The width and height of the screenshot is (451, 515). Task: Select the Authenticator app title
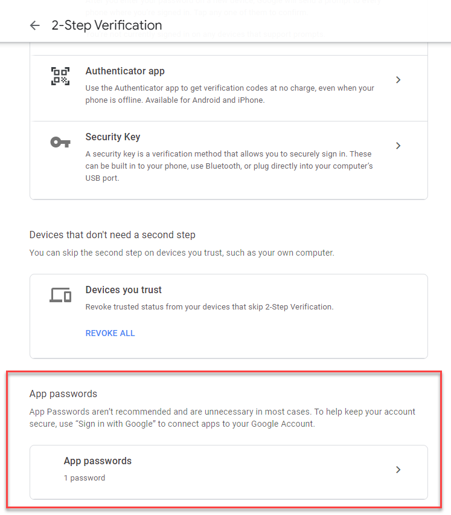[x=125, y=71]
